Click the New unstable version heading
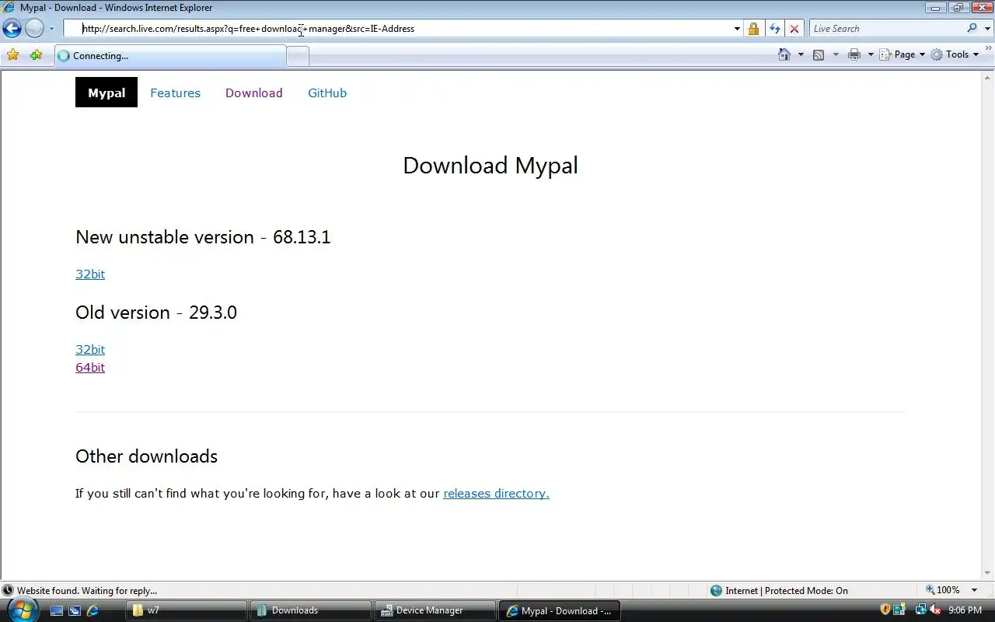 click(203, 236)
